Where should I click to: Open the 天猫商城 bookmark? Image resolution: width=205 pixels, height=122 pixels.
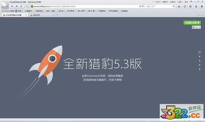100,11
